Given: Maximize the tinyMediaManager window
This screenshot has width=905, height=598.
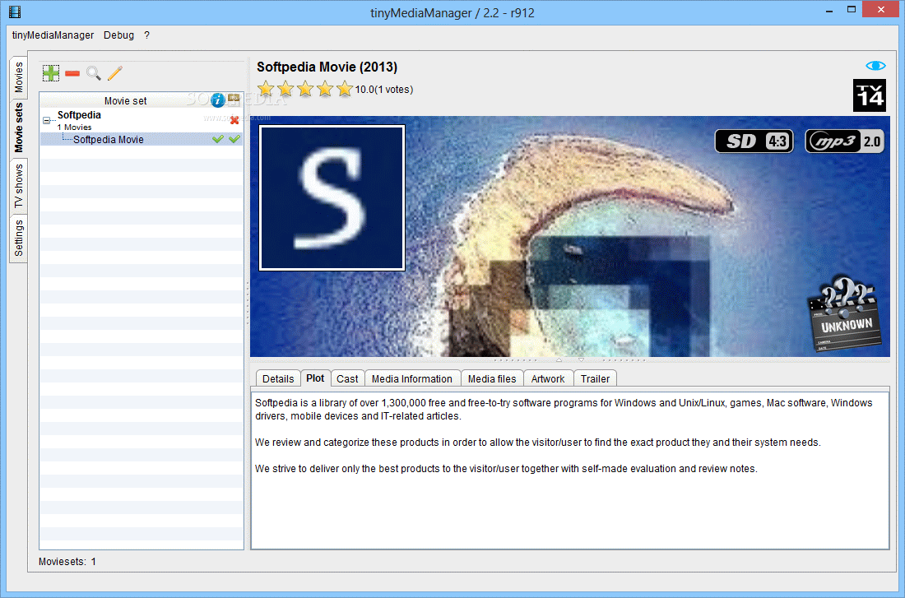Looking at the screenshot, I should coord(852,9).
